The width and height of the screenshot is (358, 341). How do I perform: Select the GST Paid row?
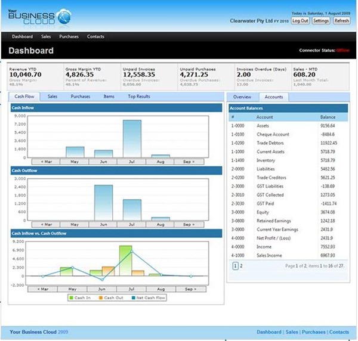(288, 203)
